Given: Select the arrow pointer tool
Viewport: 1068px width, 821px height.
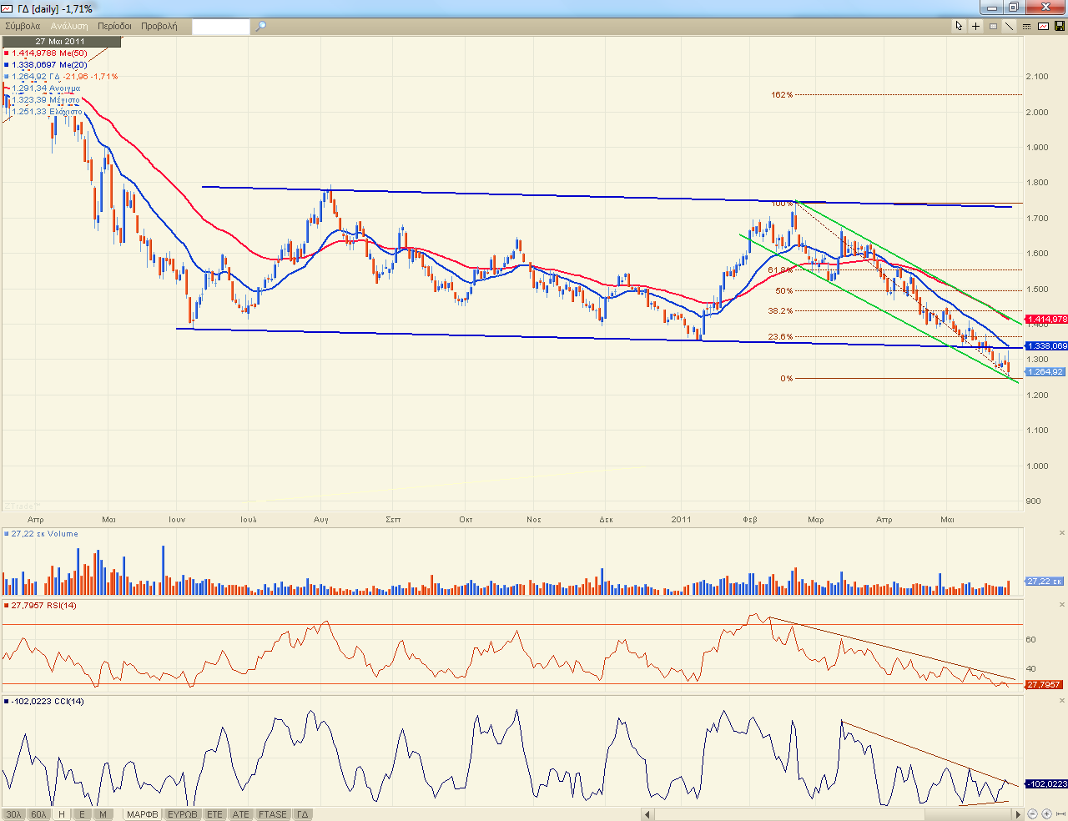Looking at the screenshot, I should [x=960, y=26].
